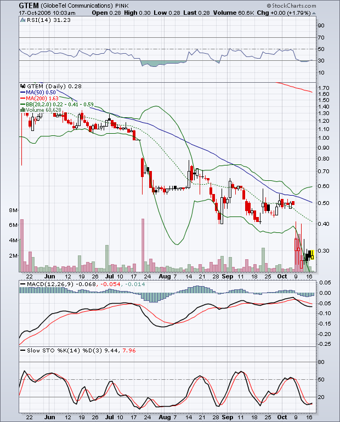Click the MA(200) 1.63 legend entry
This screenshot has width=340, height=422.
[39, 98]
